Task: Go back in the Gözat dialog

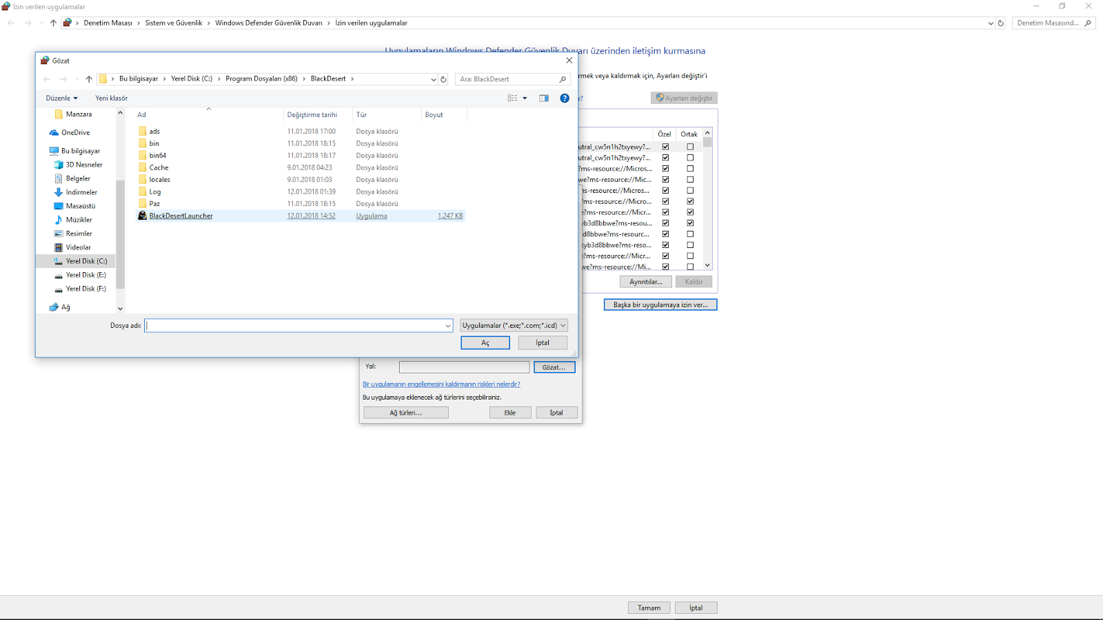Action: pos(47,79)
